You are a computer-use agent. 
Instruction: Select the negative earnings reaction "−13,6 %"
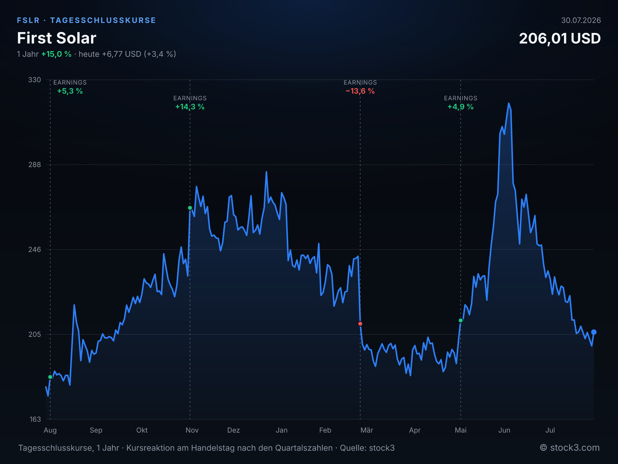(x=360, y=91)
